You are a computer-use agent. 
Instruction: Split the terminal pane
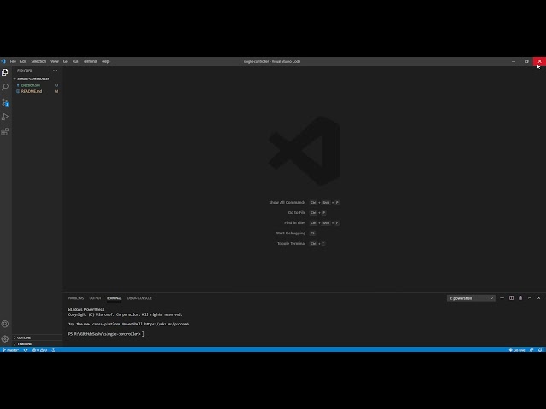[x=511, y=298]
